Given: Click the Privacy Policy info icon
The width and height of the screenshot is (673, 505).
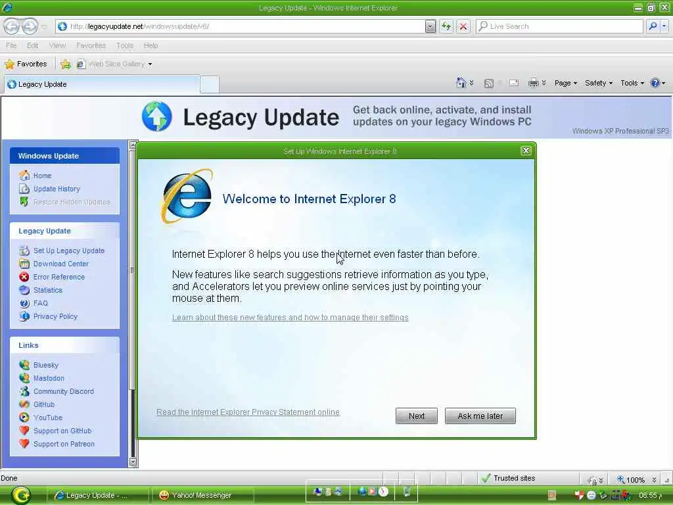Looking at the screenshot, I should click(x=24, y=316).
